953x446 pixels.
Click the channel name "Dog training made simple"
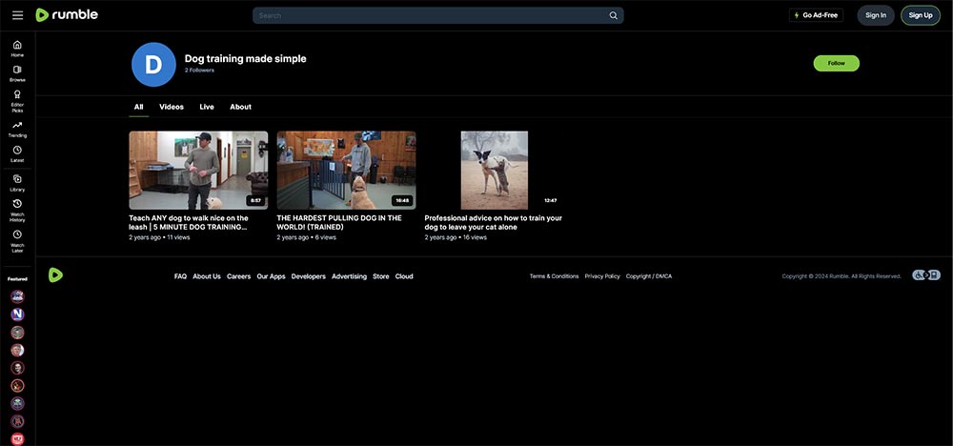(246, 59)
